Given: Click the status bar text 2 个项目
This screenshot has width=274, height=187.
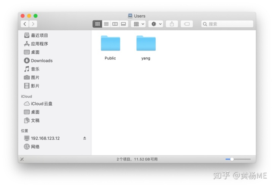Looking at the screenshot, I should (x=124, y=159).
